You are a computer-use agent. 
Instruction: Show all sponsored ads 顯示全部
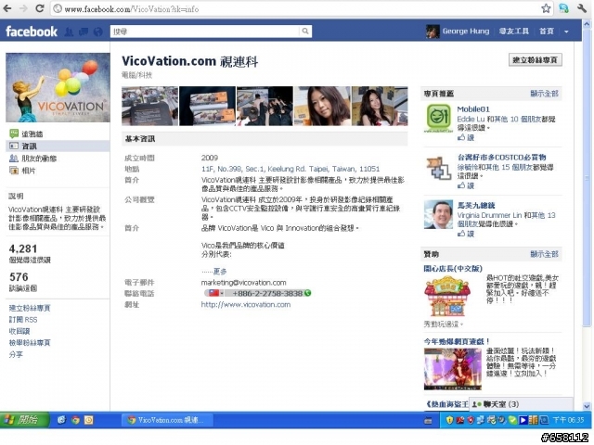click(x=545, y=254)
